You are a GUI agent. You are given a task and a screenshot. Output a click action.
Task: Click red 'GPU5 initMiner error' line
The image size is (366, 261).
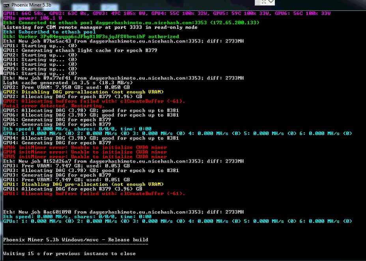click(85, 157)
